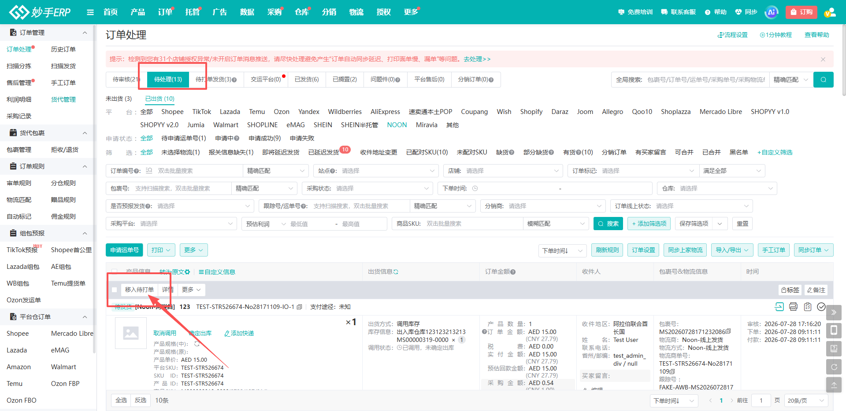Copy package number MS20260728171232086

[728, 331]
